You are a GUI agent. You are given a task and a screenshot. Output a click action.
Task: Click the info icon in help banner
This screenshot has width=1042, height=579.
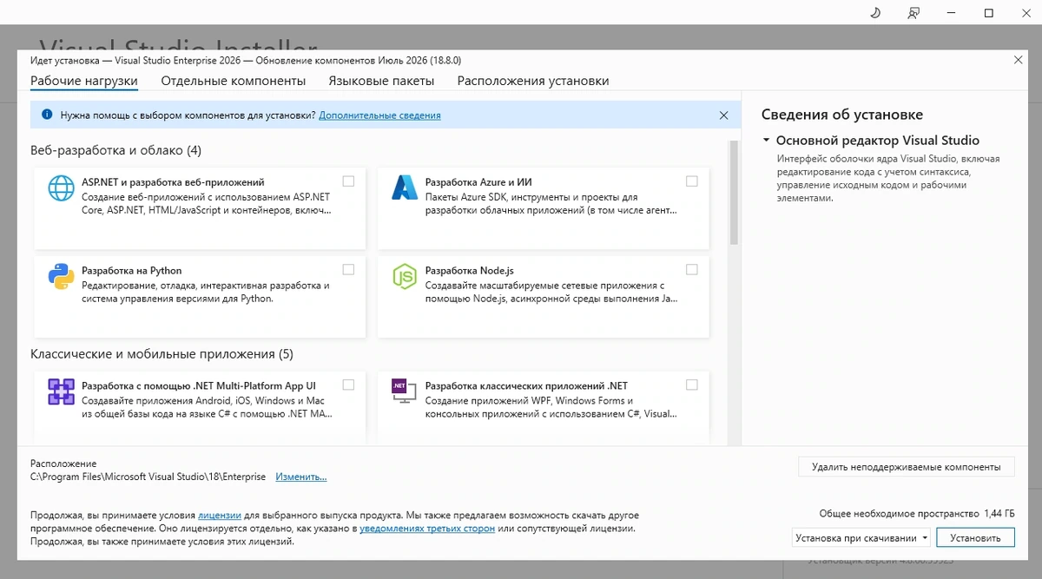point(47,115)
